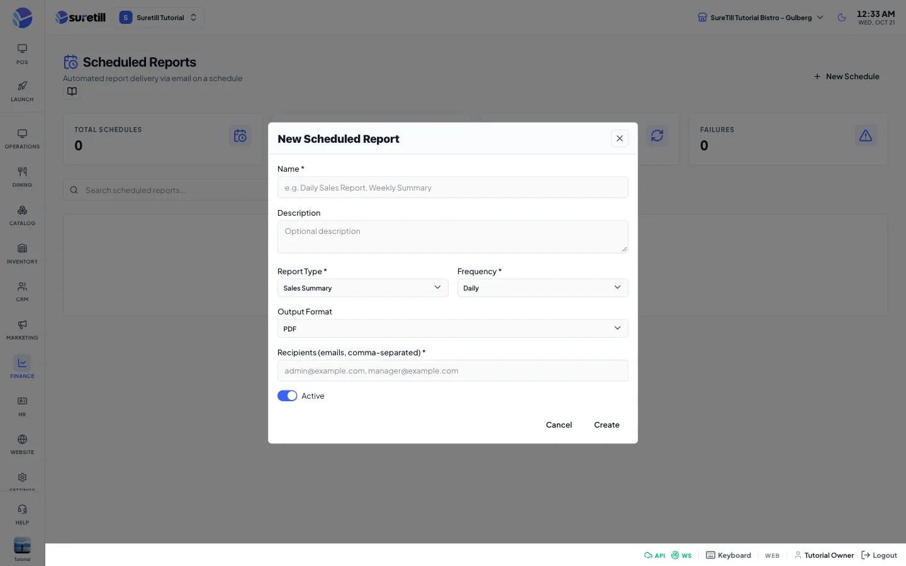Open the Catalog section

click(x=22, y=216)
